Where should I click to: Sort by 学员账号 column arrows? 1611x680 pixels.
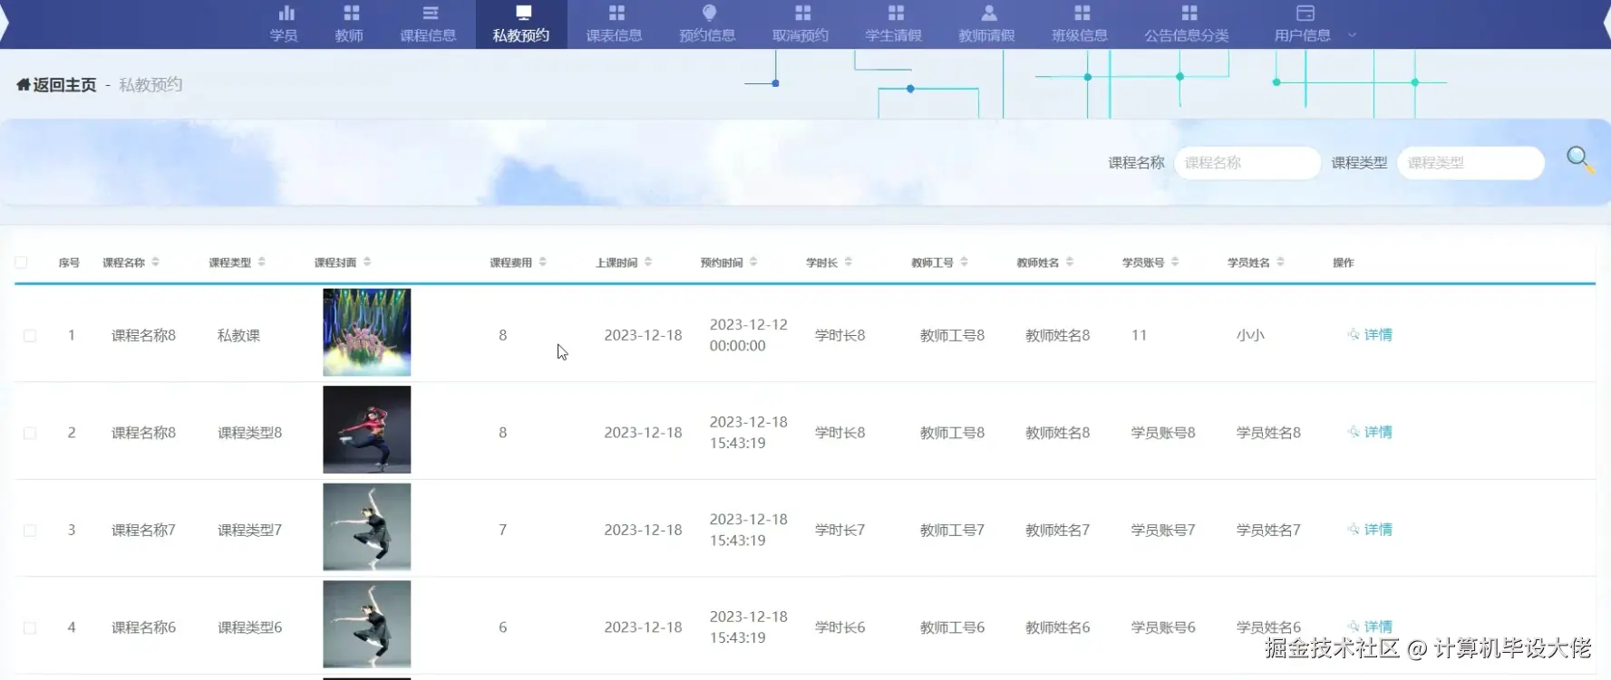(1175, 262)
